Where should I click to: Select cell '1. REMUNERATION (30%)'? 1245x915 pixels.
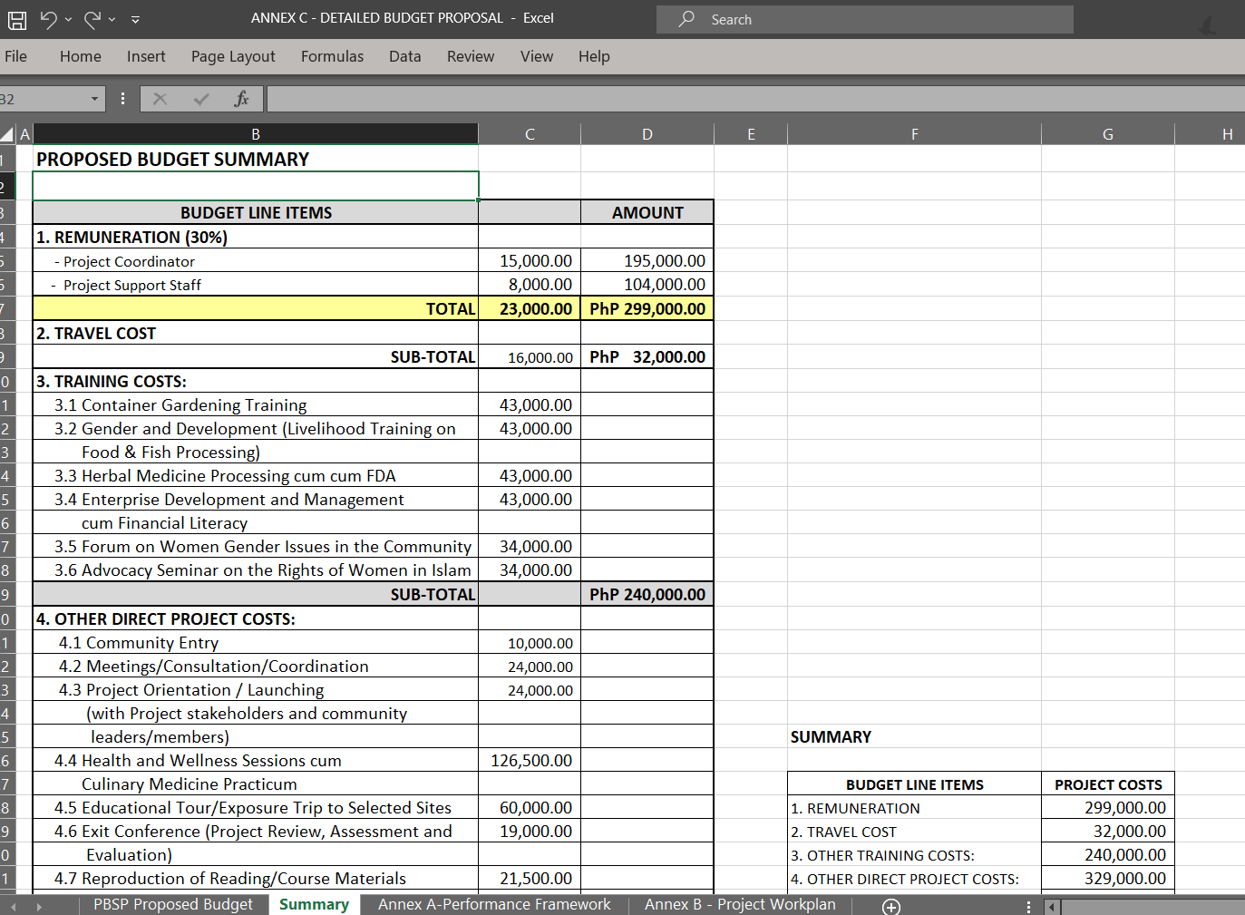pos(256,237)
